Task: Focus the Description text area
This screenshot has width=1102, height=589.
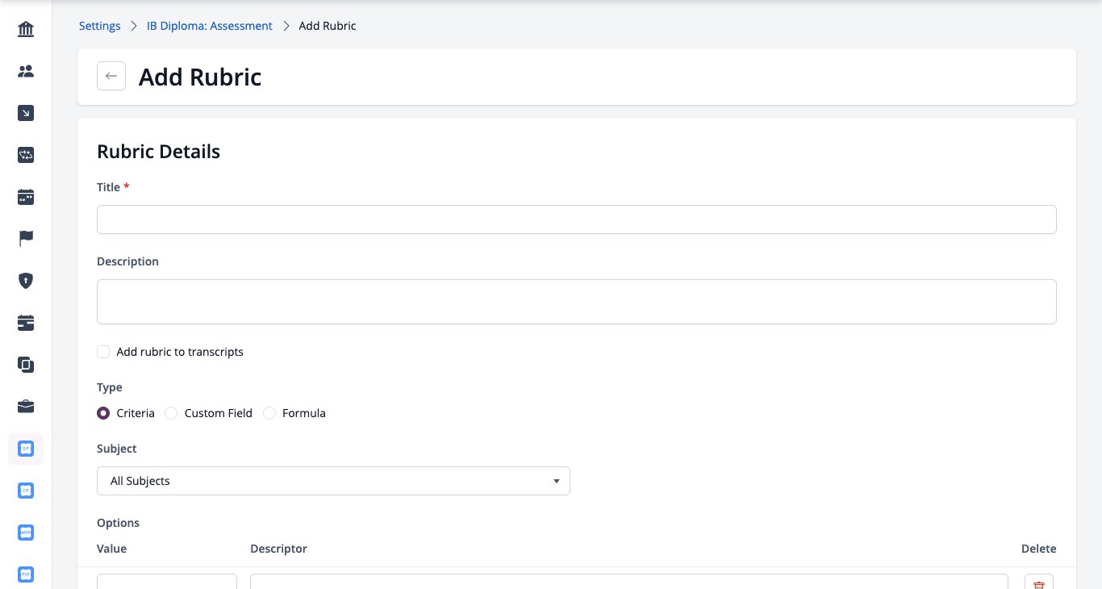Action: (577, 302)
